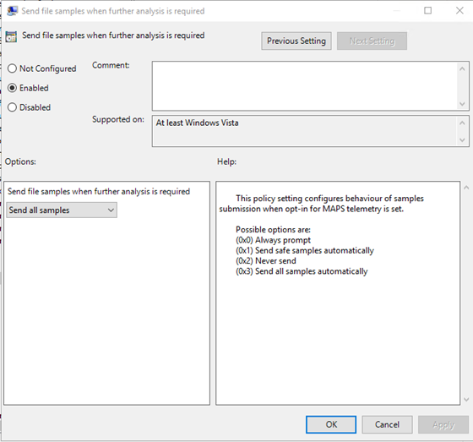Click the Supported on box down scroll arrow
The height and width of the screenshot is (442, 473).
(462, 139)
